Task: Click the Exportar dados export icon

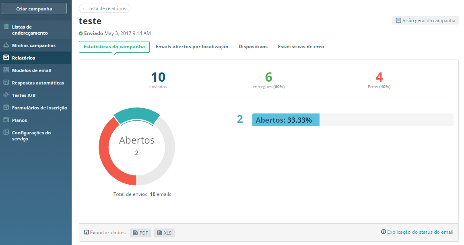Action: tap(87, 232)
